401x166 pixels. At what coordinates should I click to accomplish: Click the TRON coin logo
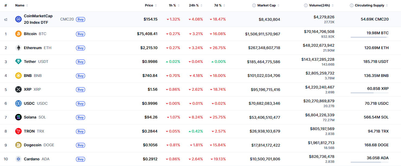tap(18, 131)
